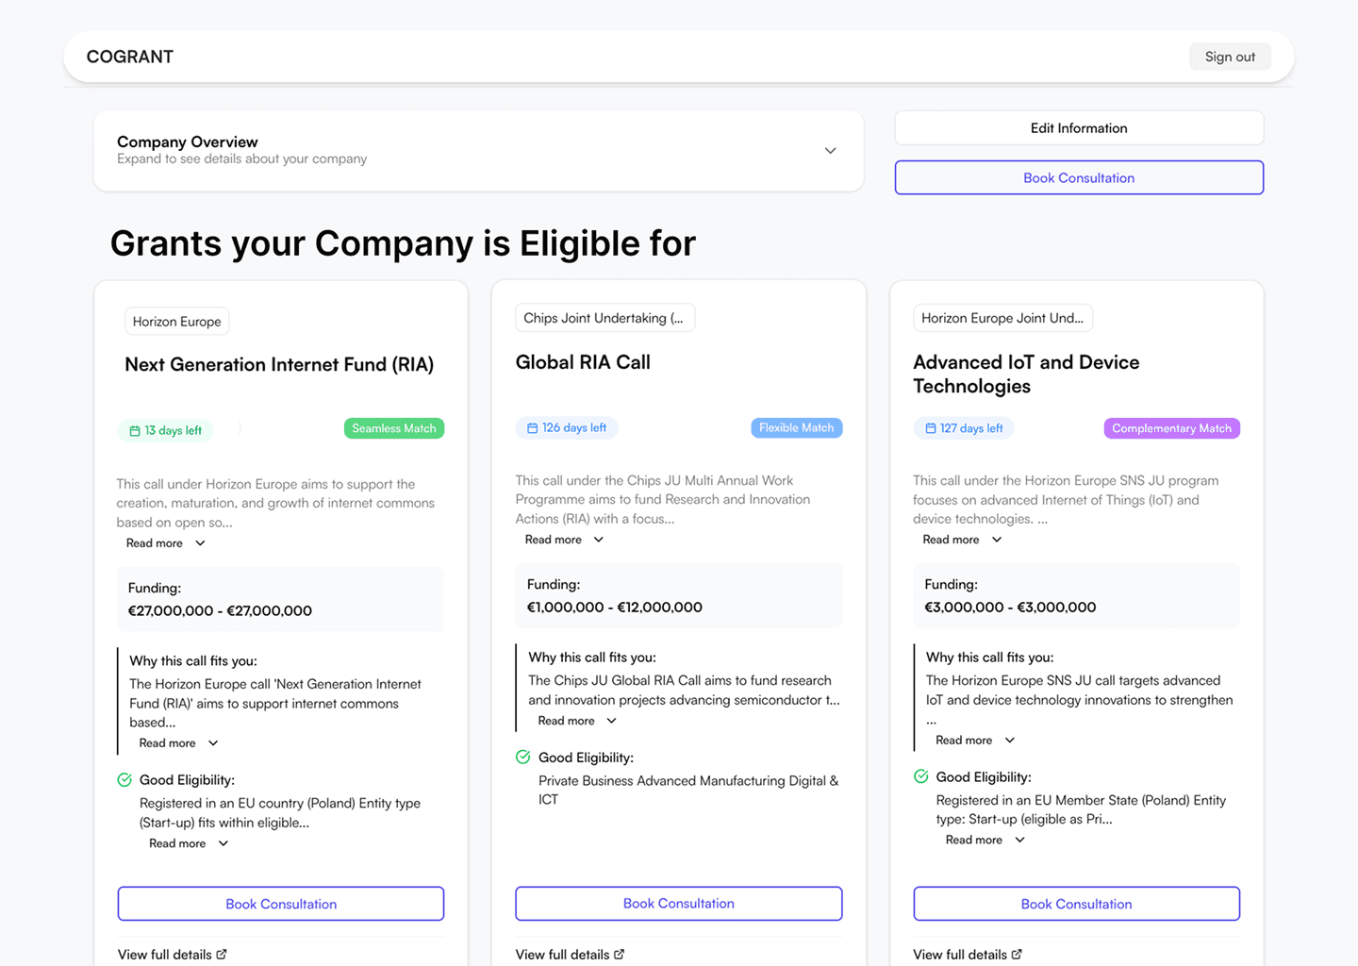Select the Complementary Match badge

coord(1171,428)
